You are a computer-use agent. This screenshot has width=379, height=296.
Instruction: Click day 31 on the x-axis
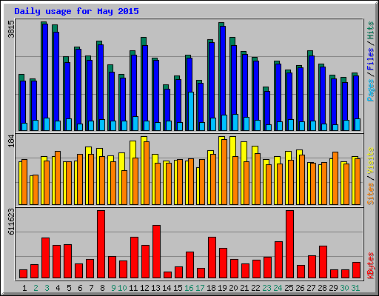[x=355, y=288]
